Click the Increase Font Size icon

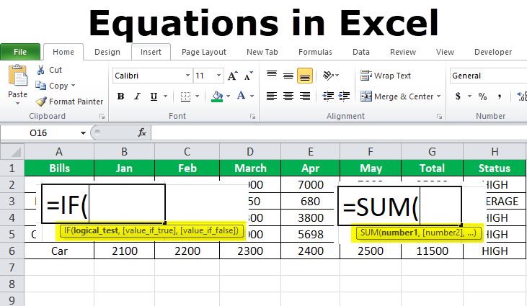pyautogui.click(x=233, y=76)
